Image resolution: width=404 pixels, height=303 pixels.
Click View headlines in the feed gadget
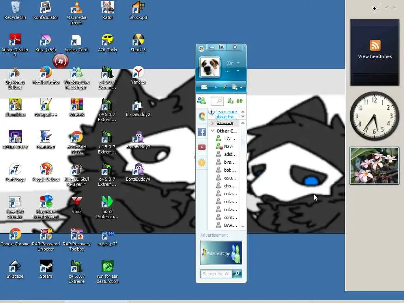pos(375,56)
